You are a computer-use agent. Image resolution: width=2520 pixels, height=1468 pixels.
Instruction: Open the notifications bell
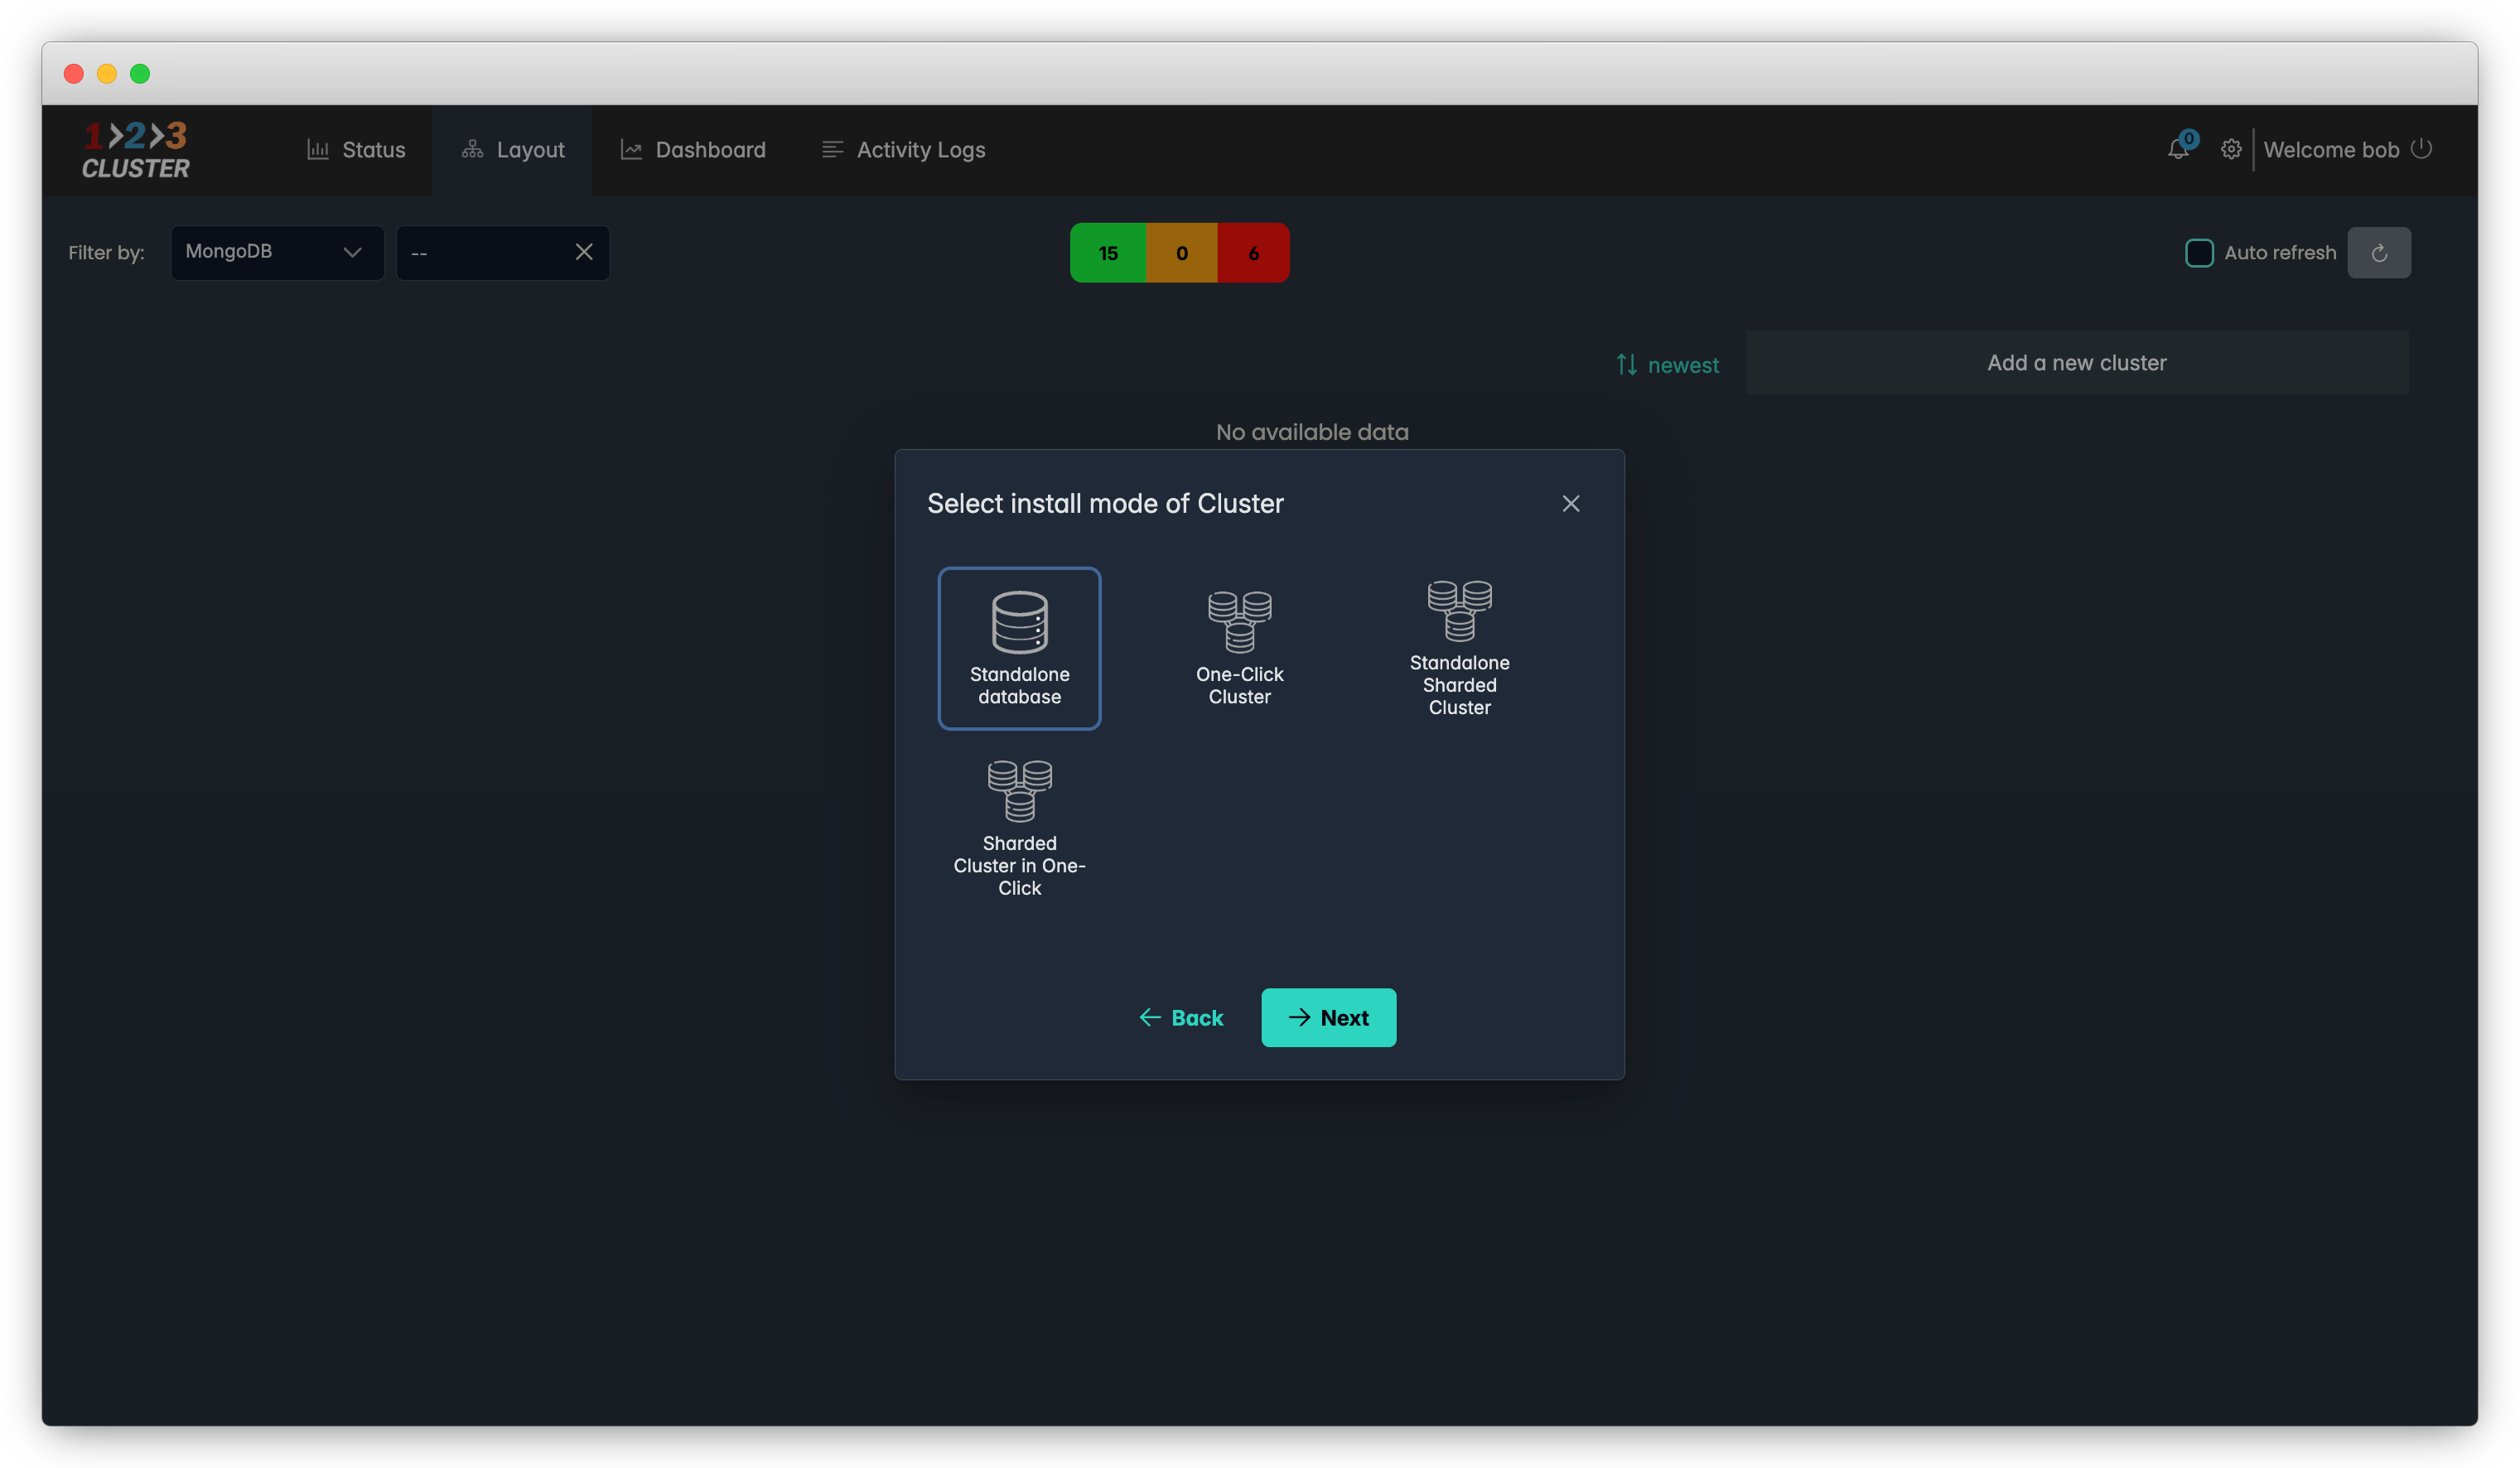2178,150
